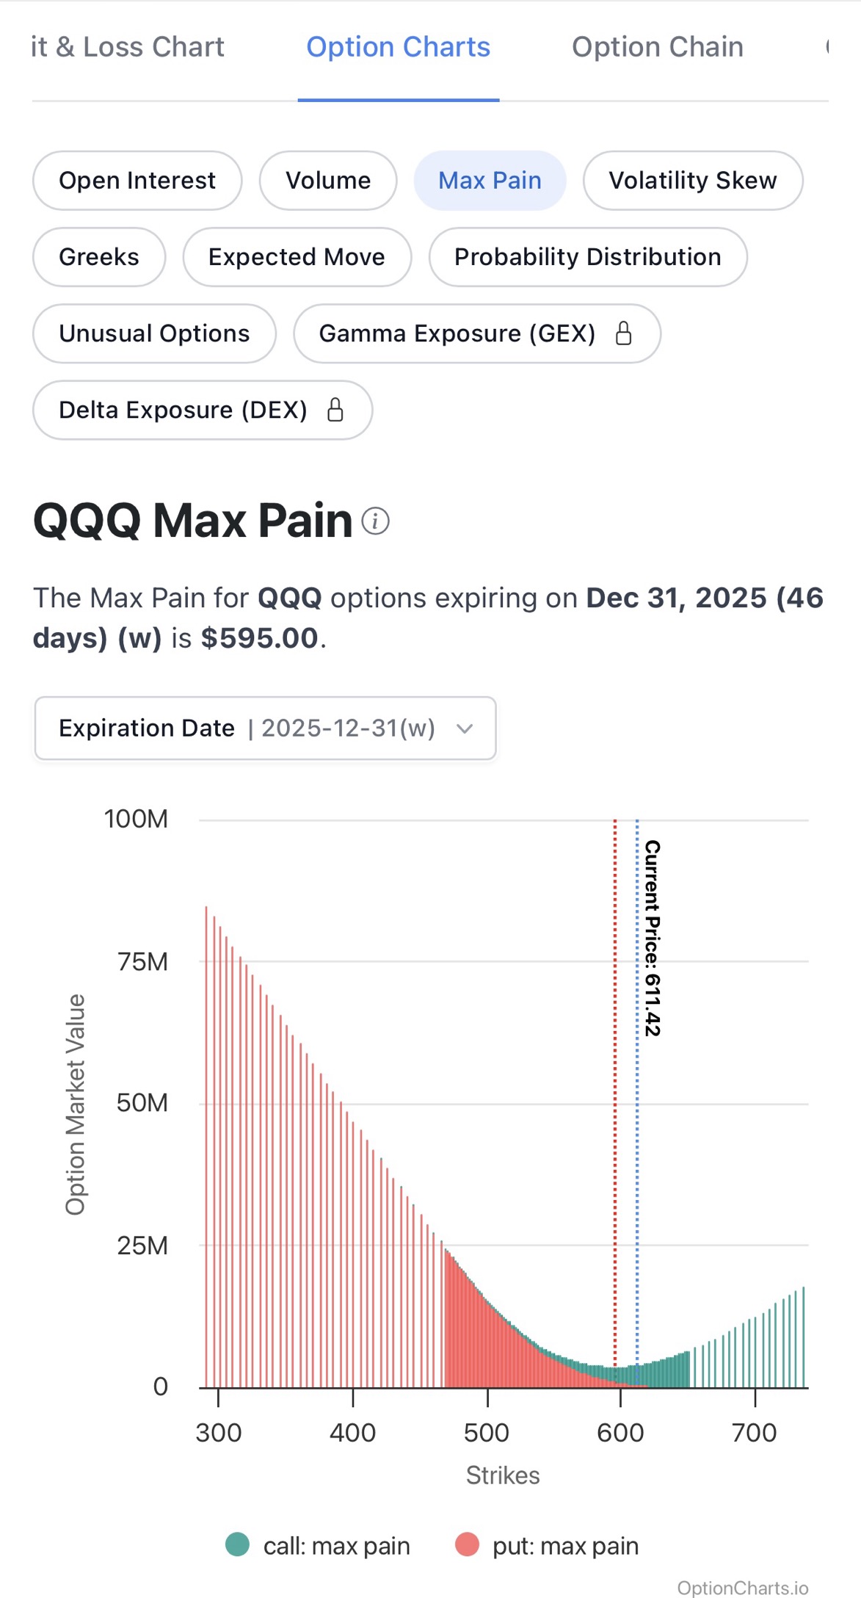Select the Option Charts tab
Viewport: 861px width, 1598px height.
click(x=398, y=46)
